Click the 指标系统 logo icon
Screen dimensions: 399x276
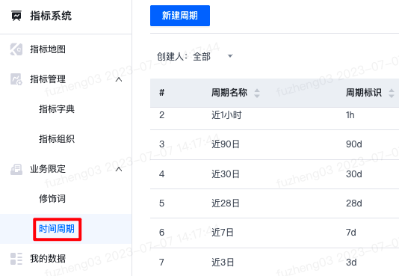(x=16, y=16)
